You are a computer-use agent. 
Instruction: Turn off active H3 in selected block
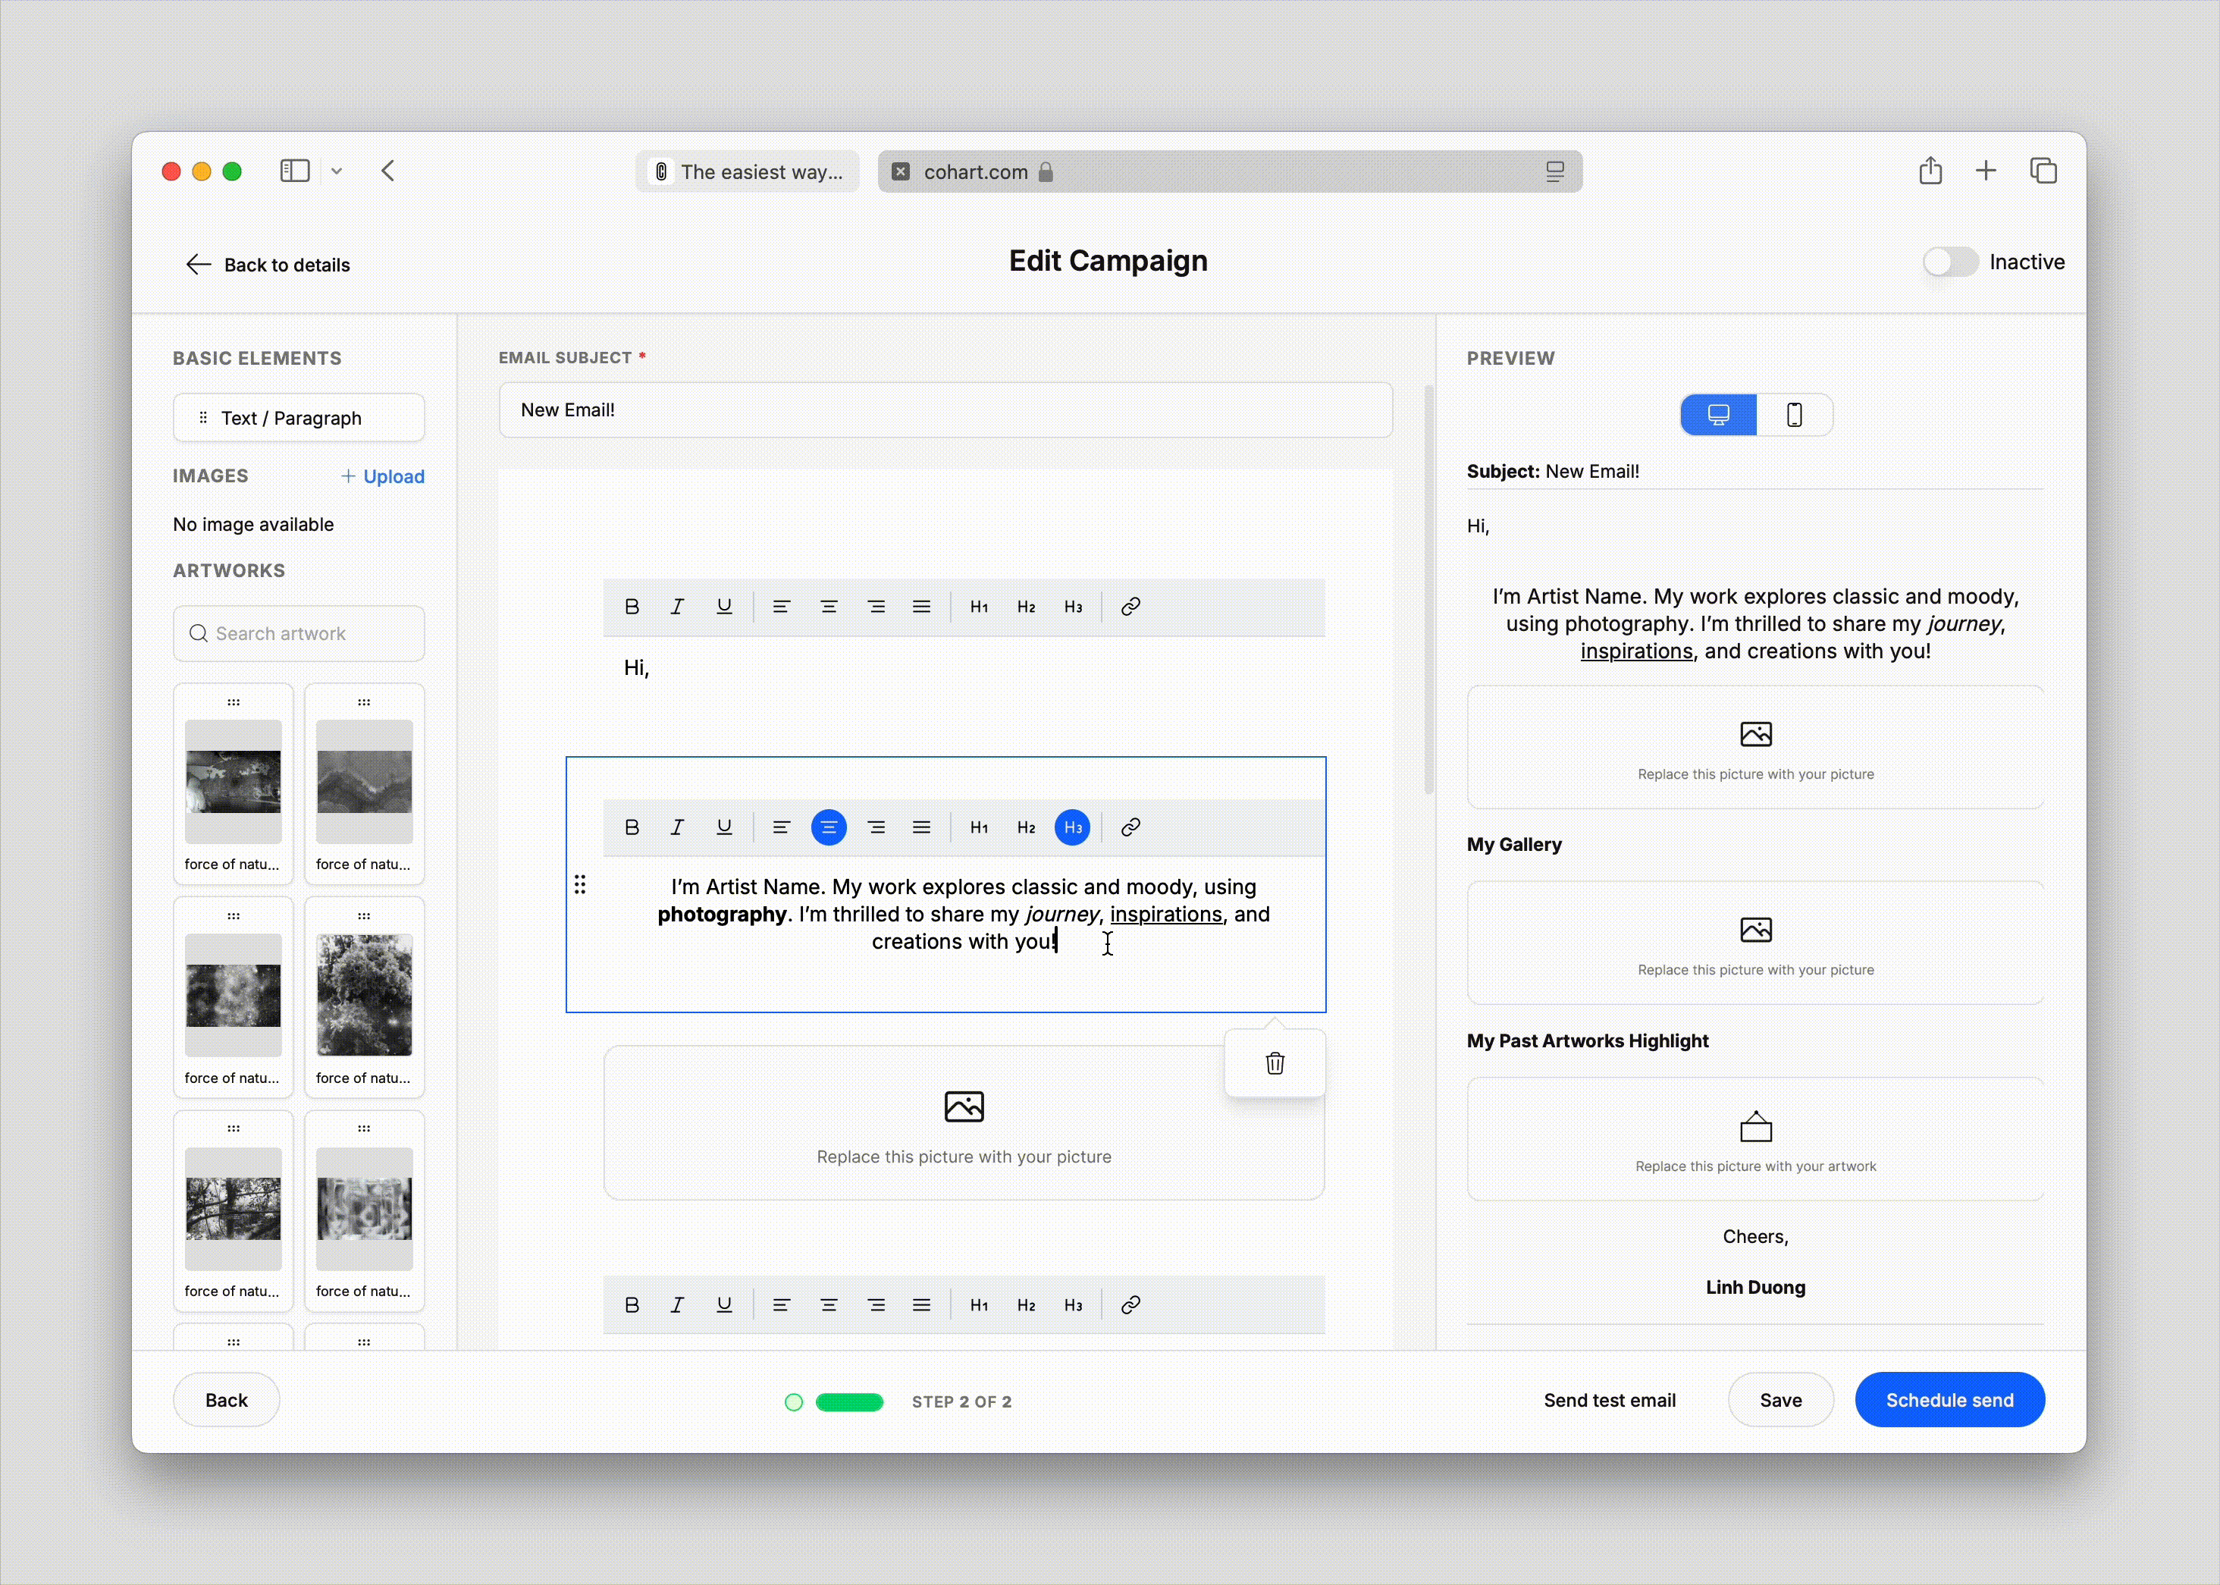(x=1072, y=827)
